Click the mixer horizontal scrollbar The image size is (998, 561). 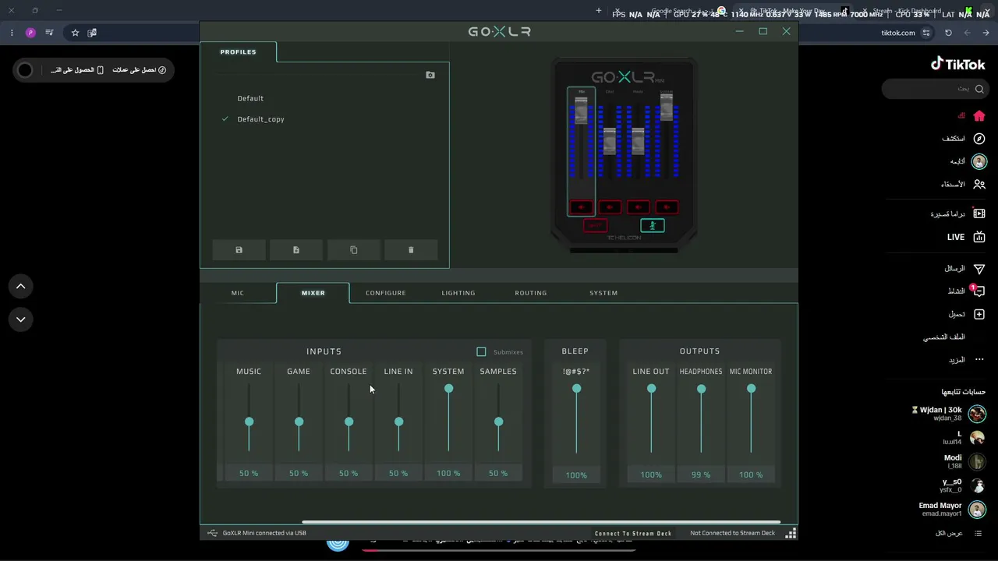pyautogui.click(x=541, y=522)
